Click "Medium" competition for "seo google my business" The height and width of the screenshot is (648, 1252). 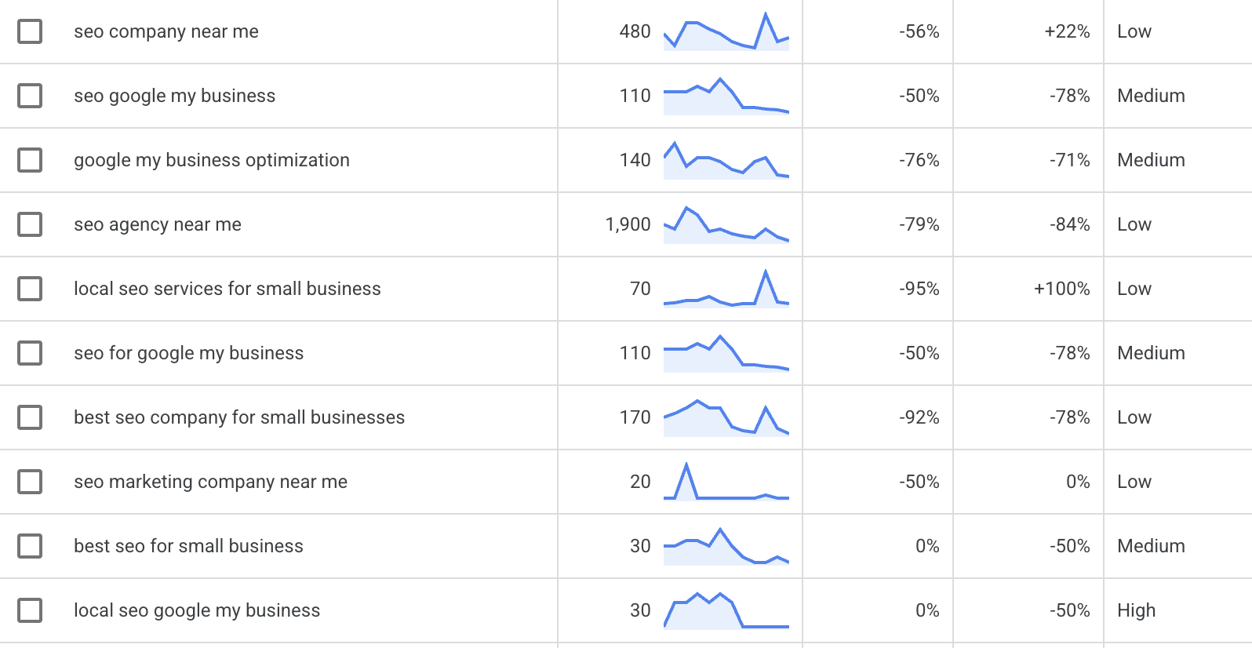1151,96
